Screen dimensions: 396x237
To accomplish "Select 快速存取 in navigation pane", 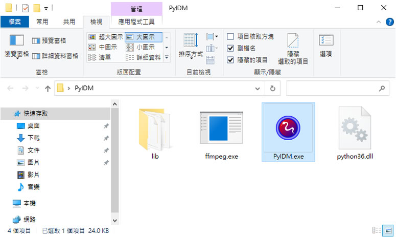I will [56, 114].
